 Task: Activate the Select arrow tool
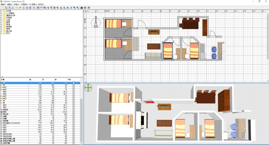[38, 8]
